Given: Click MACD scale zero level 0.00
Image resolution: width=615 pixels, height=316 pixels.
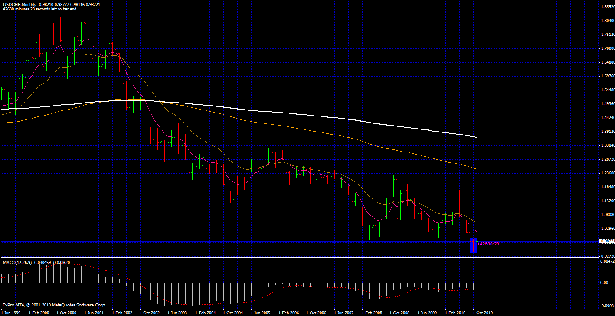Looking at the screenshot, I should pos(604,283).
